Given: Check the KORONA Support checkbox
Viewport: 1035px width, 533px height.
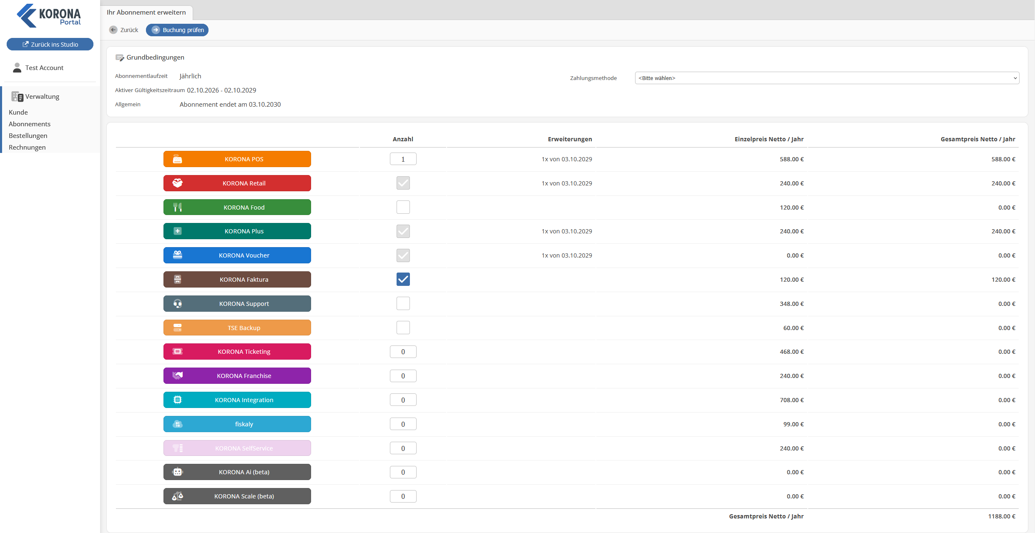Looking at the screenshot, I should point(403,303).
